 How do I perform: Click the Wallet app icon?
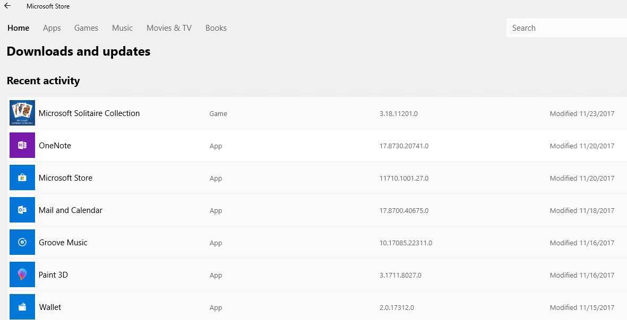tap(22, 307)
